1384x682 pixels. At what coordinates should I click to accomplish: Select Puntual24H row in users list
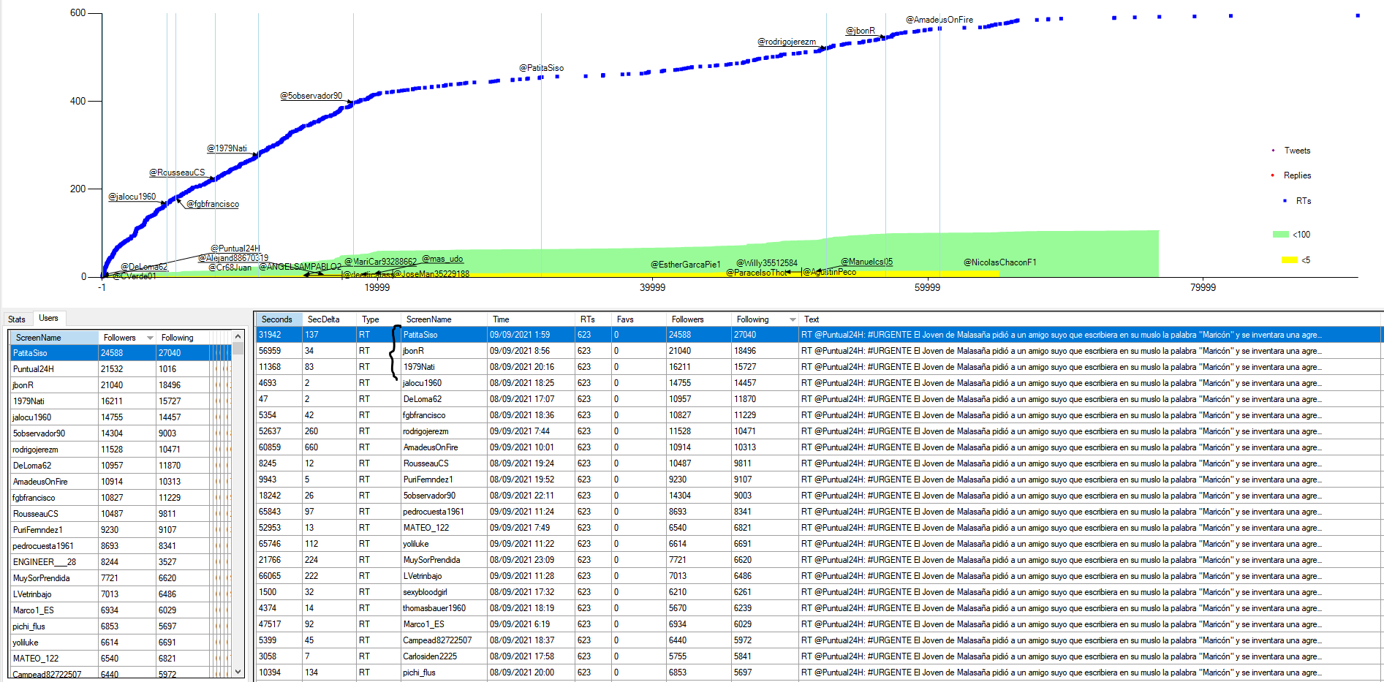(x=34, y=369)
